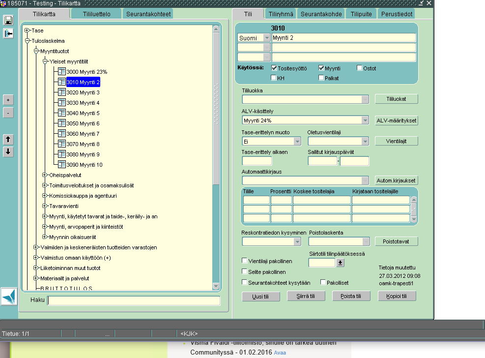
Task: Check Vientilaji pakollinen
Action: pyautogui.click(x=244, y=261)
